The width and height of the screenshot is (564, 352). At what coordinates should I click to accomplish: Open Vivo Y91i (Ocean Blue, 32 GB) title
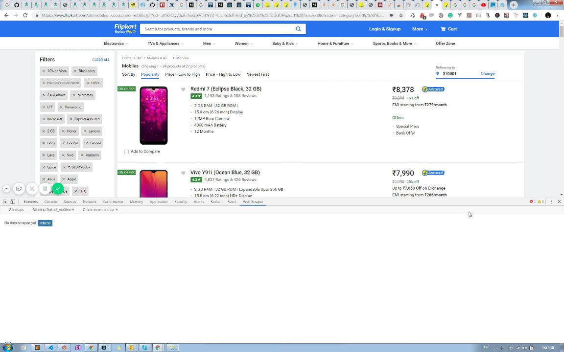click(225, 173)
